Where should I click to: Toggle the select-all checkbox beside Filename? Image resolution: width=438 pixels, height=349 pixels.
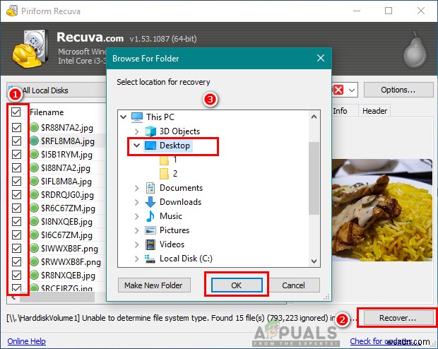pyautogui.click(x=16, y=112)
